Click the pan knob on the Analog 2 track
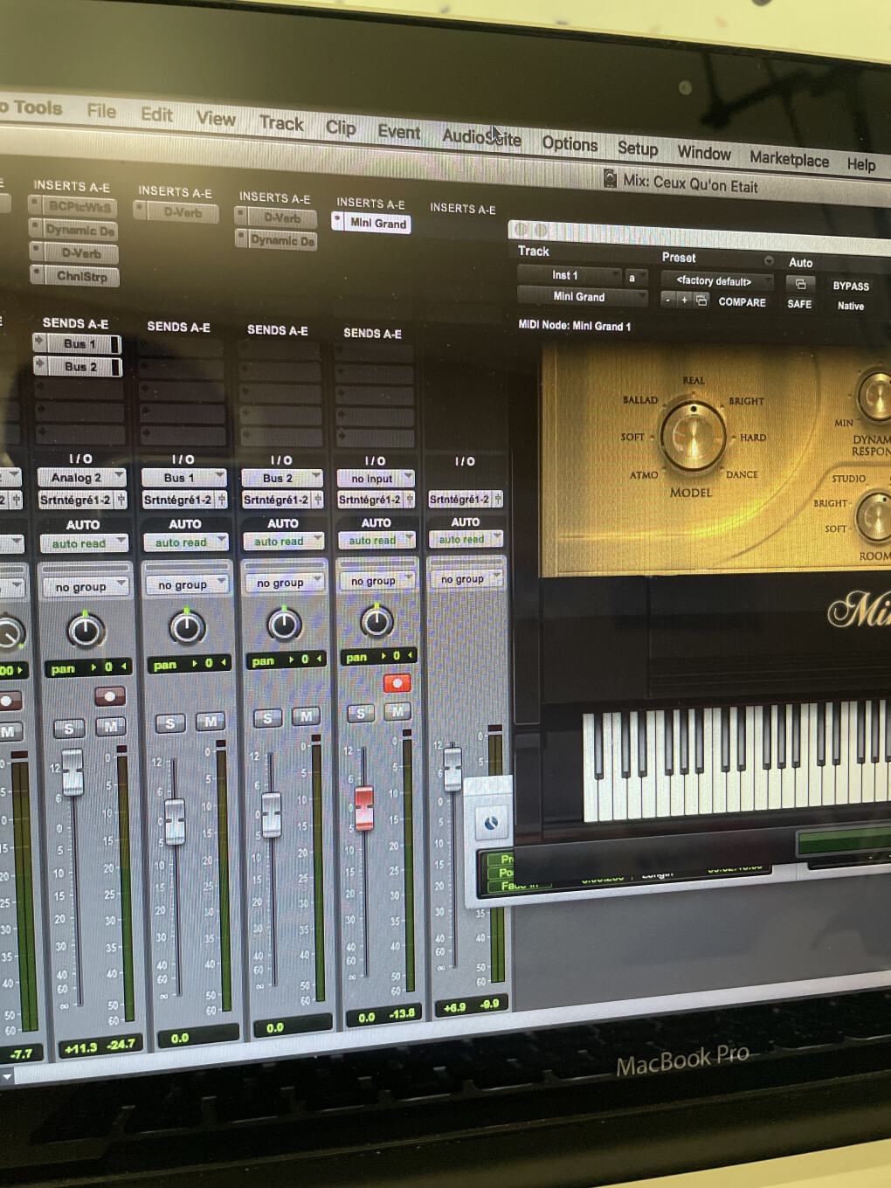The width and height of the screenshot is (891, 1188). pos(86,630)
